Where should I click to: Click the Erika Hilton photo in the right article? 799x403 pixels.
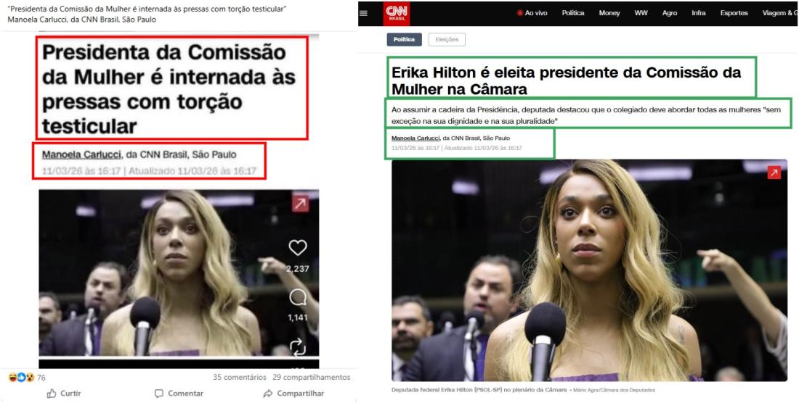point(589,270)
